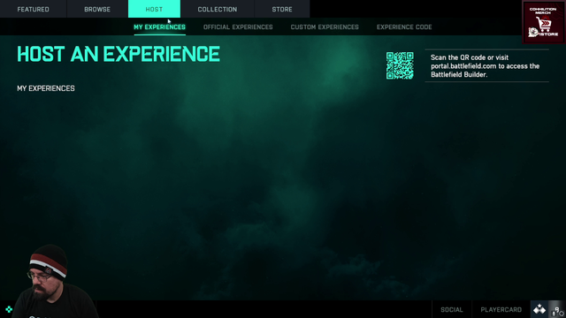This screenshot has width=566, height=318.
Task: Select the Host tab
Action: tap(154, 9)
